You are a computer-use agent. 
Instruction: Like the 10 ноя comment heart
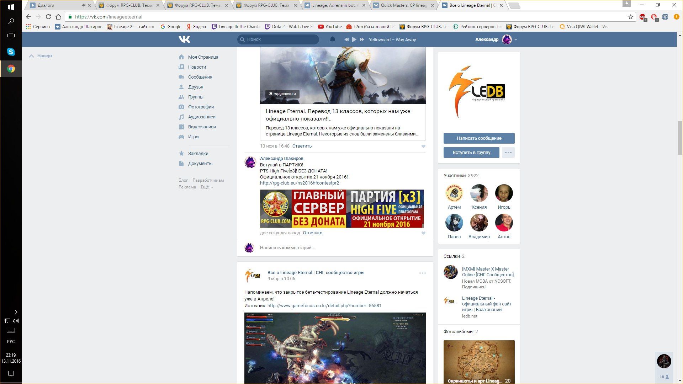click(423, 146)
